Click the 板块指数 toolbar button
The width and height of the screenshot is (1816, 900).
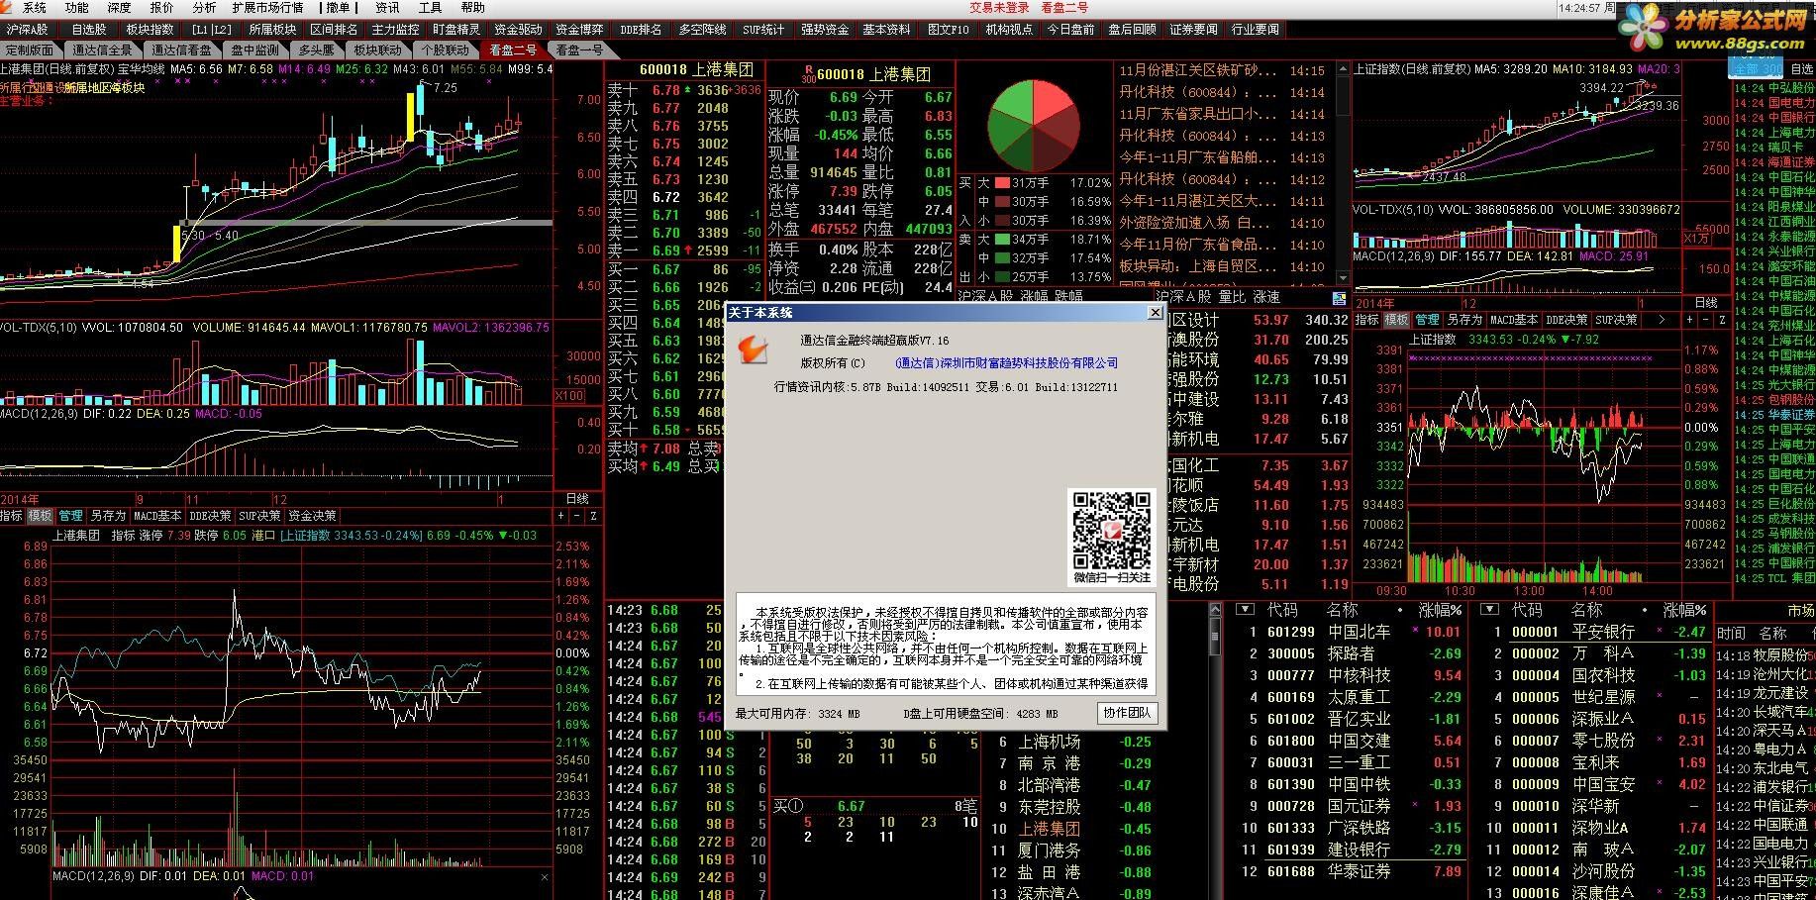tap(151, 30)
